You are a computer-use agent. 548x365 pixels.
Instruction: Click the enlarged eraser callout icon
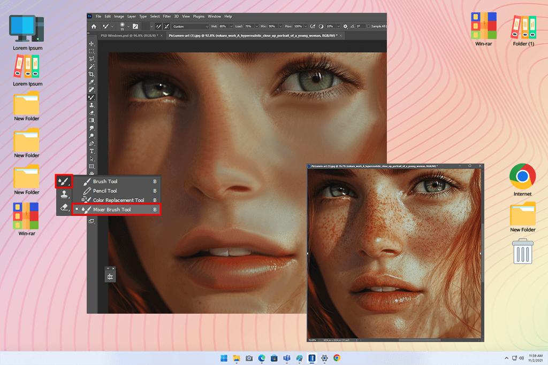(64, 208)
